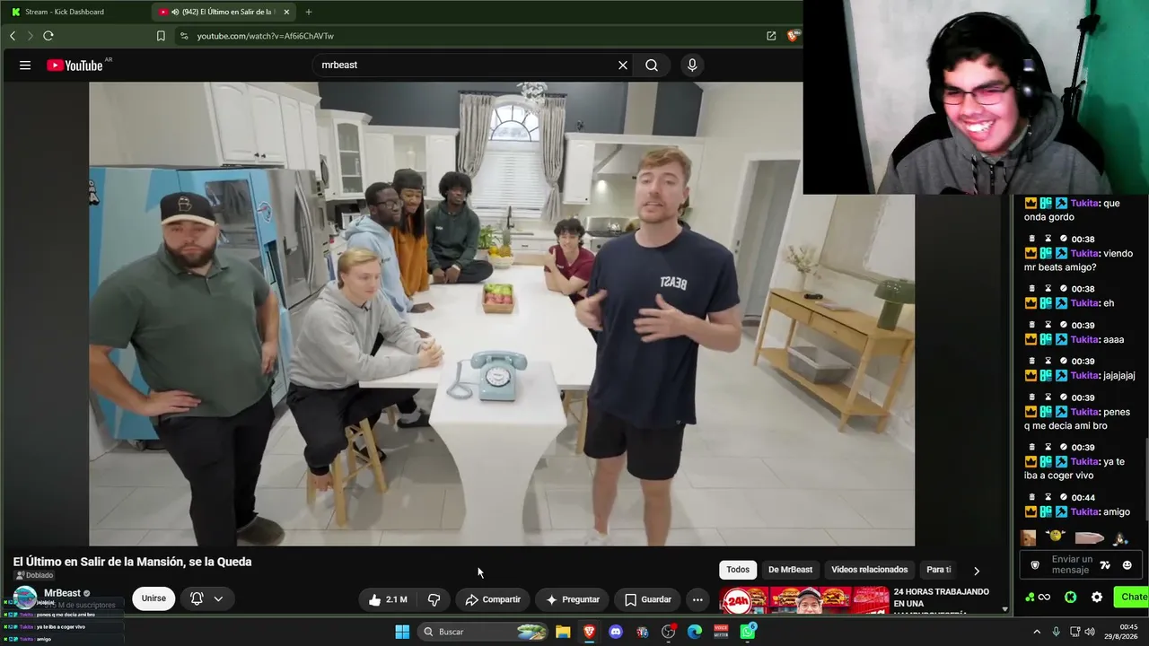Click the Unirse membership button
This screenshot has height=646, width=1149.
click(153, 598)
